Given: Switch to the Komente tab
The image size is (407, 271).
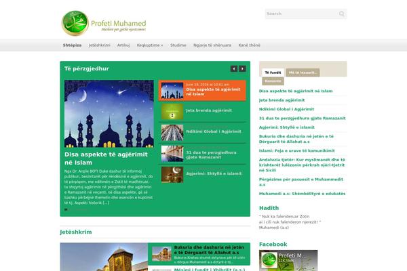Looking at the screenshot, I should coord(273,81).
